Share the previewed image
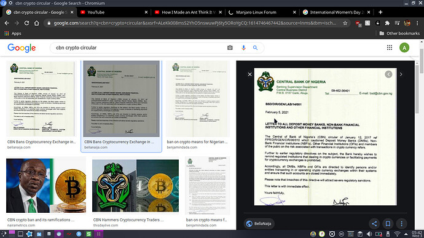424x238 pixels. pos(374,224)
